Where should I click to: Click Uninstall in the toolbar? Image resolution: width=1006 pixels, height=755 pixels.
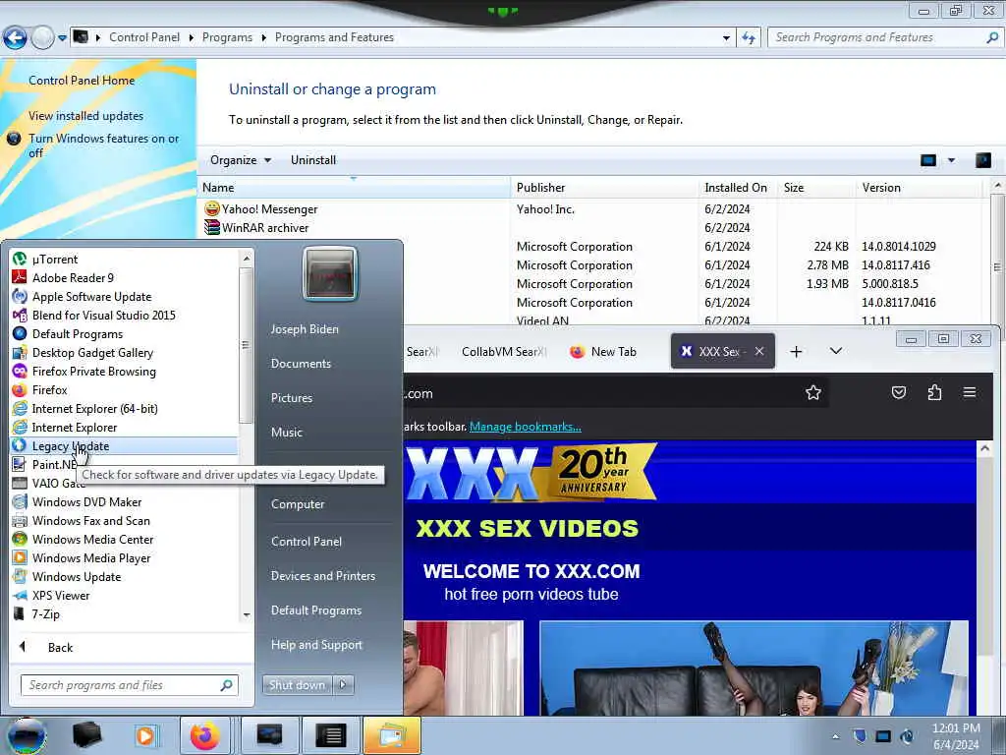click(313, 160)
